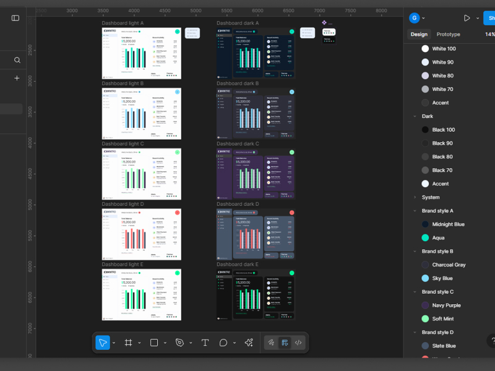Toggle the left sidebar panel icon

(15, 19)
